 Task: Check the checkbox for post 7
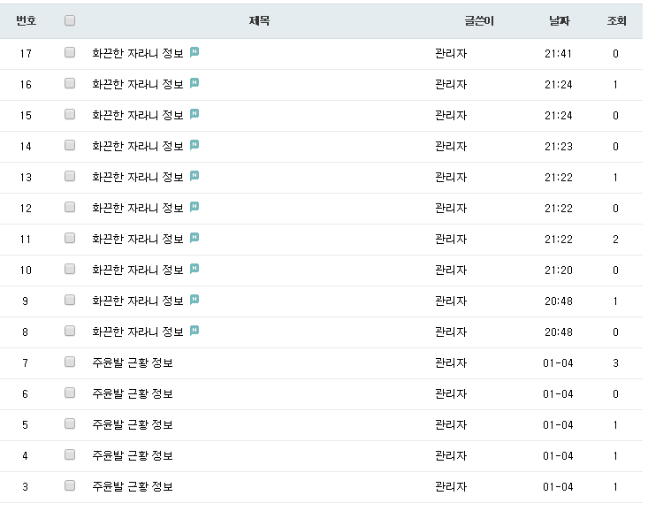(70, 362)
